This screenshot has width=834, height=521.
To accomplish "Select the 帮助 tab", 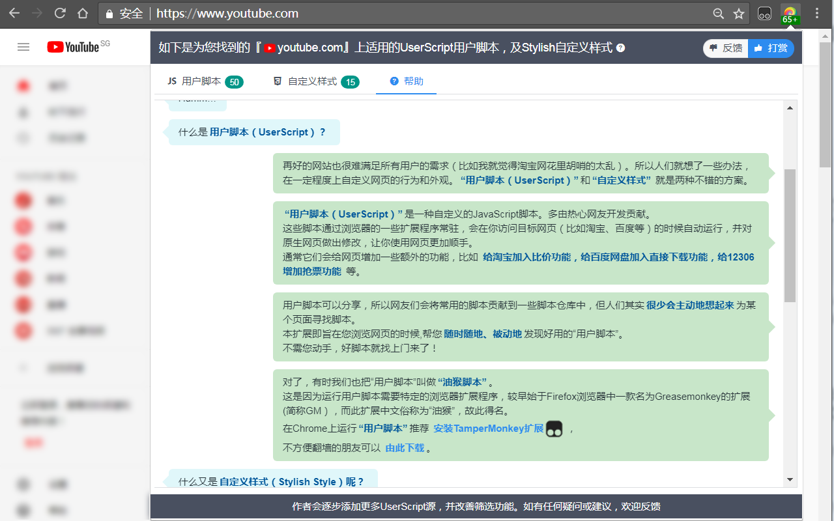I will point(407,81).
